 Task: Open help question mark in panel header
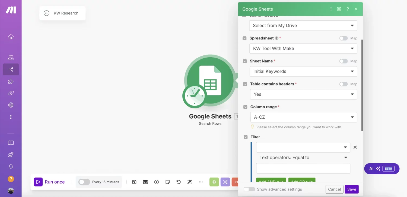coord(348,9)
